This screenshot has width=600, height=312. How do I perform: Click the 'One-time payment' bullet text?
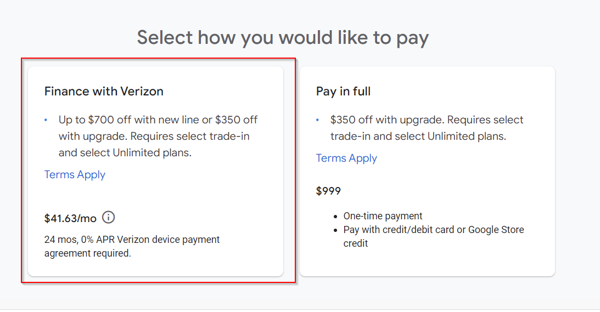383,216
